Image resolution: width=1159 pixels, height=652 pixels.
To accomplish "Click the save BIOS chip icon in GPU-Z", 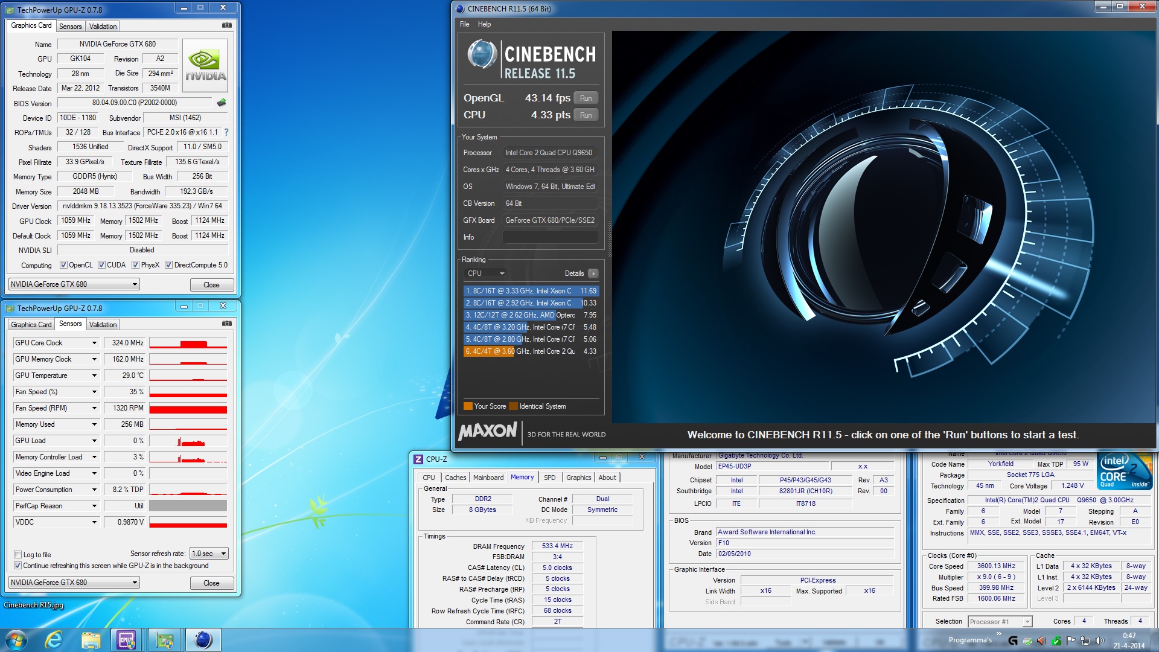I will [x=222, y=103].
